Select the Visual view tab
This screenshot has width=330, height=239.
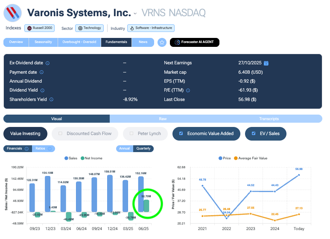57,119
